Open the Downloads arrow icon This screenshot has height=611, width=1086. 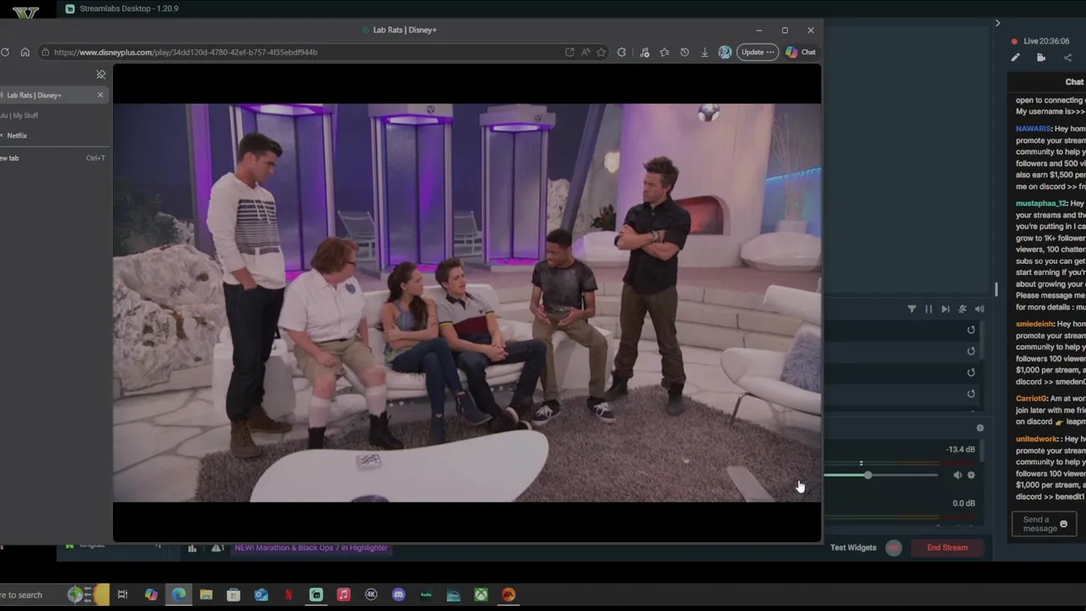coord(704,53)
